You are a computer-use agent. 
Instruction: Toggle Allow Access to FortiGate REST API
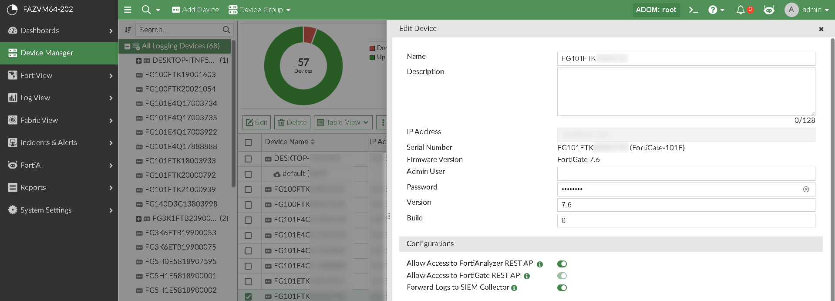[562, 276]
